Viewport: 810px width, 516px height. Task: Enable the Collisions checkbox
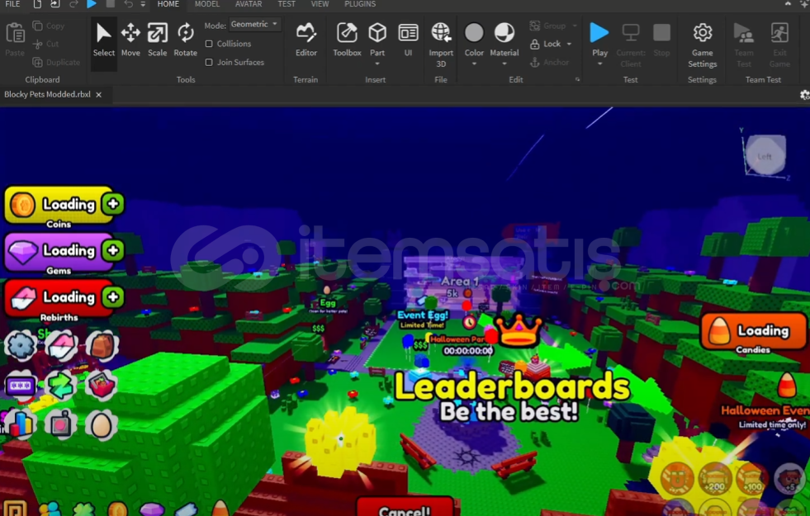pyautogui.click(x=209, y=44)
